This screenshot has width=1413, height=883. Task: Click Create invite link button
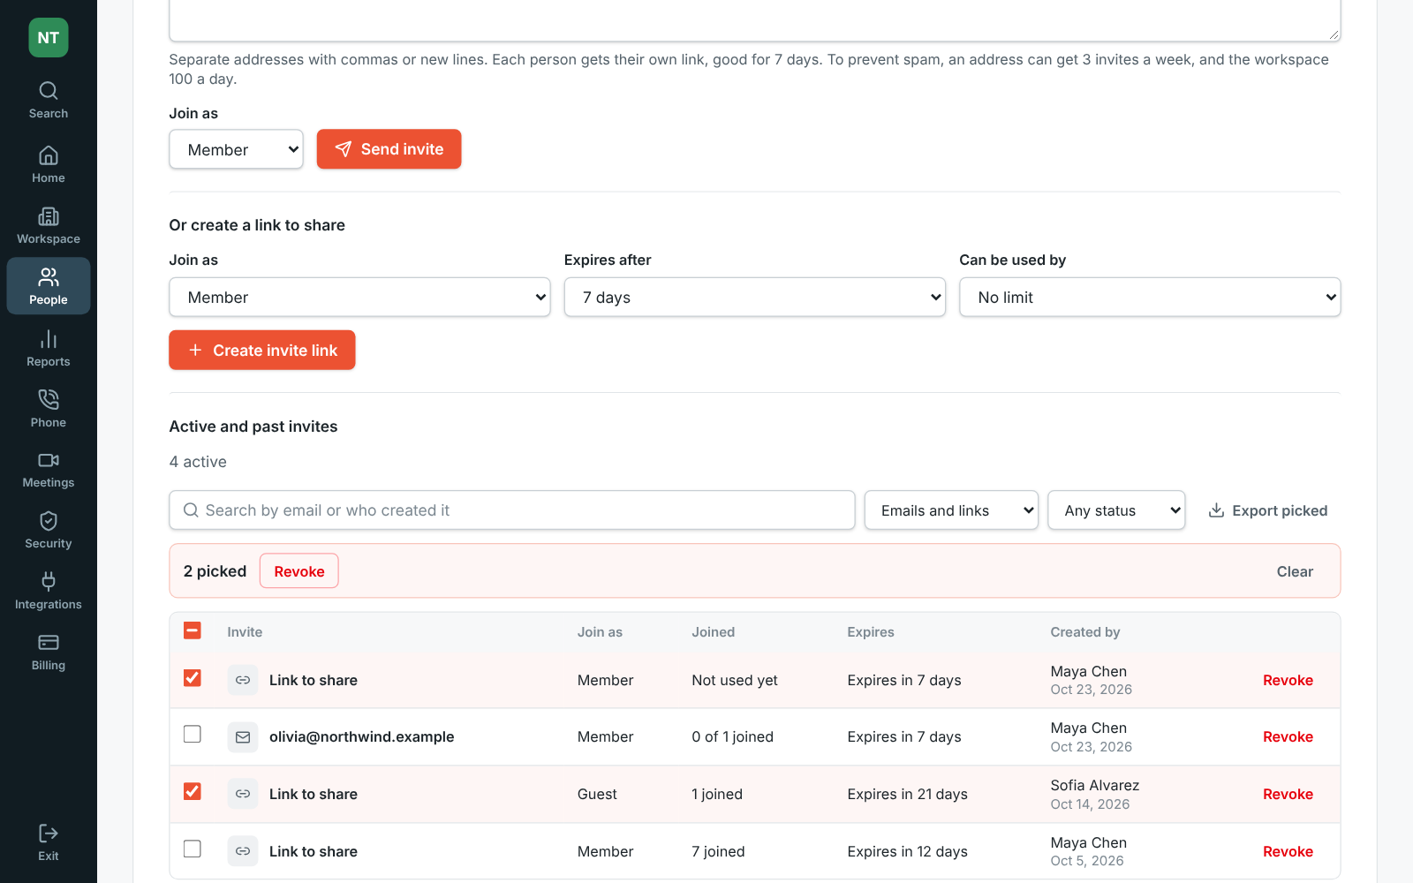262,351
